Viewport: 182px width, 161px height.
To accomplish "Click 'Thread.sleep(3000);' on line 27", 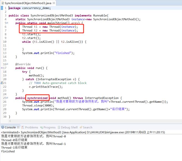I will pos(38,105).
